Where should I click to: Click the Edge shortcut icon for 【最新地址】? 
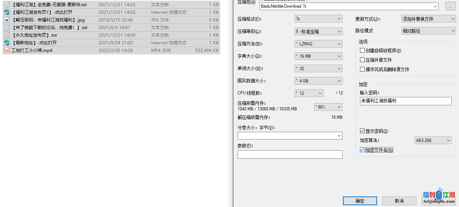click(x=7, y=43)
